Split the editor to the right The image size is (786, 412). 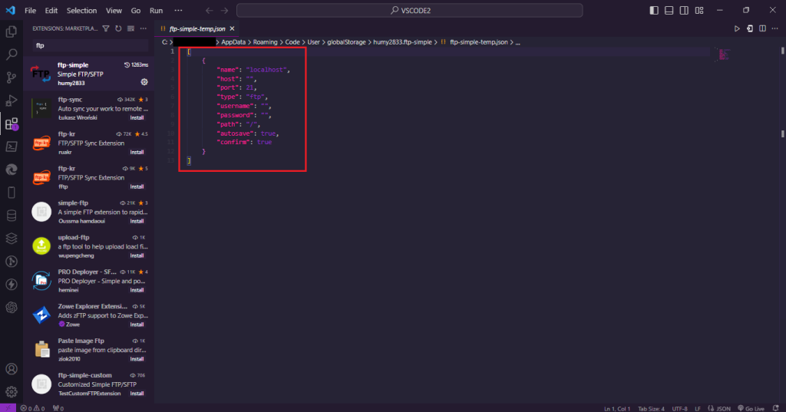[x=762, y=28]
